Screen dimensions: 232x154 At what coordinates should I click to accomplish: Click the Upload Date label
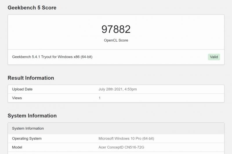(x=22, y=89)
